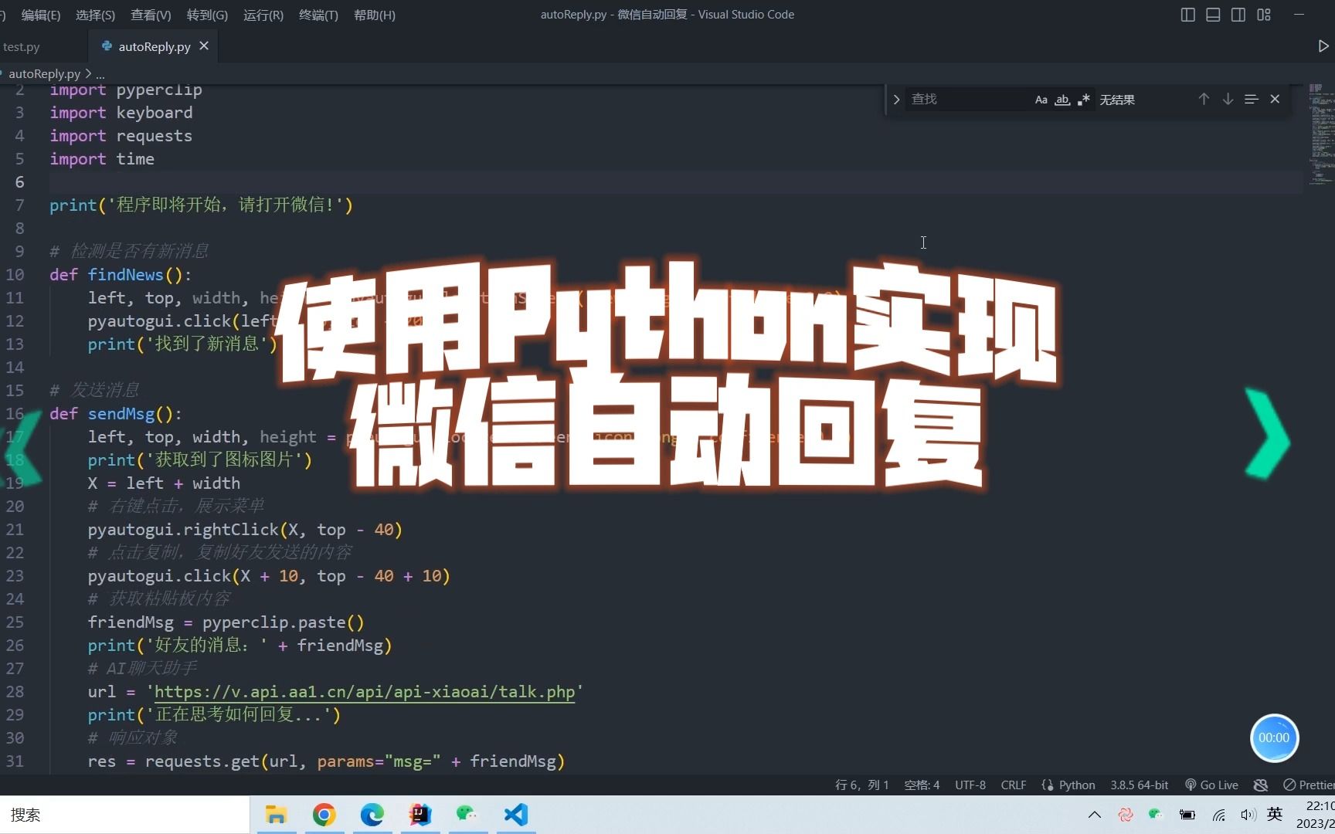
Task: Go to next match arrow
Action: (x=1228, y=99)
